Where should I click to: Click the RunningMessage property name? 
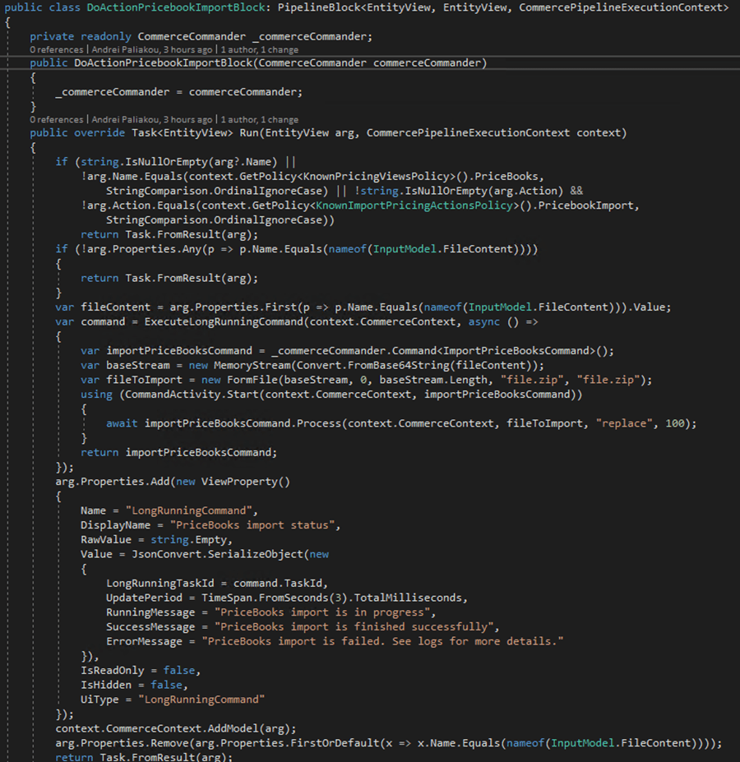coord(150,612)
